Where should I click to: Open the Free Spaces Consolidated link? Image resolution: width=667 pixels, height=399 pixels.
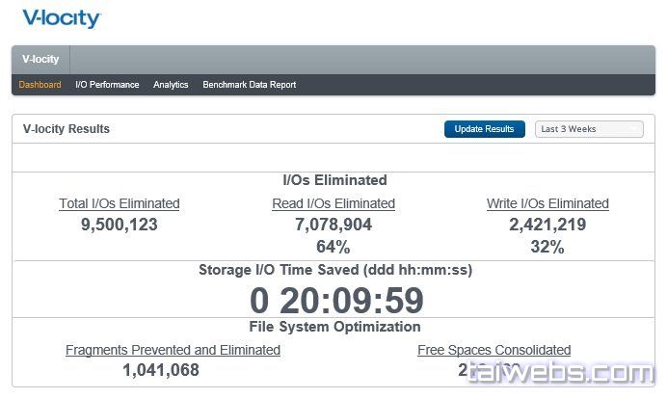pyautogui.click(x=494, y=350)
